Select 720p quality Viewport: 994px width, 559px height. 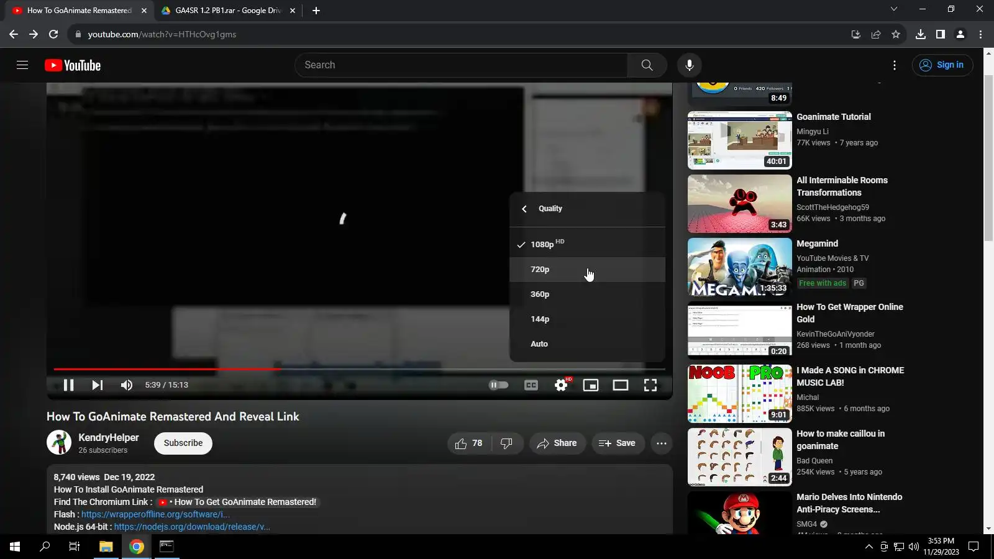588,270
